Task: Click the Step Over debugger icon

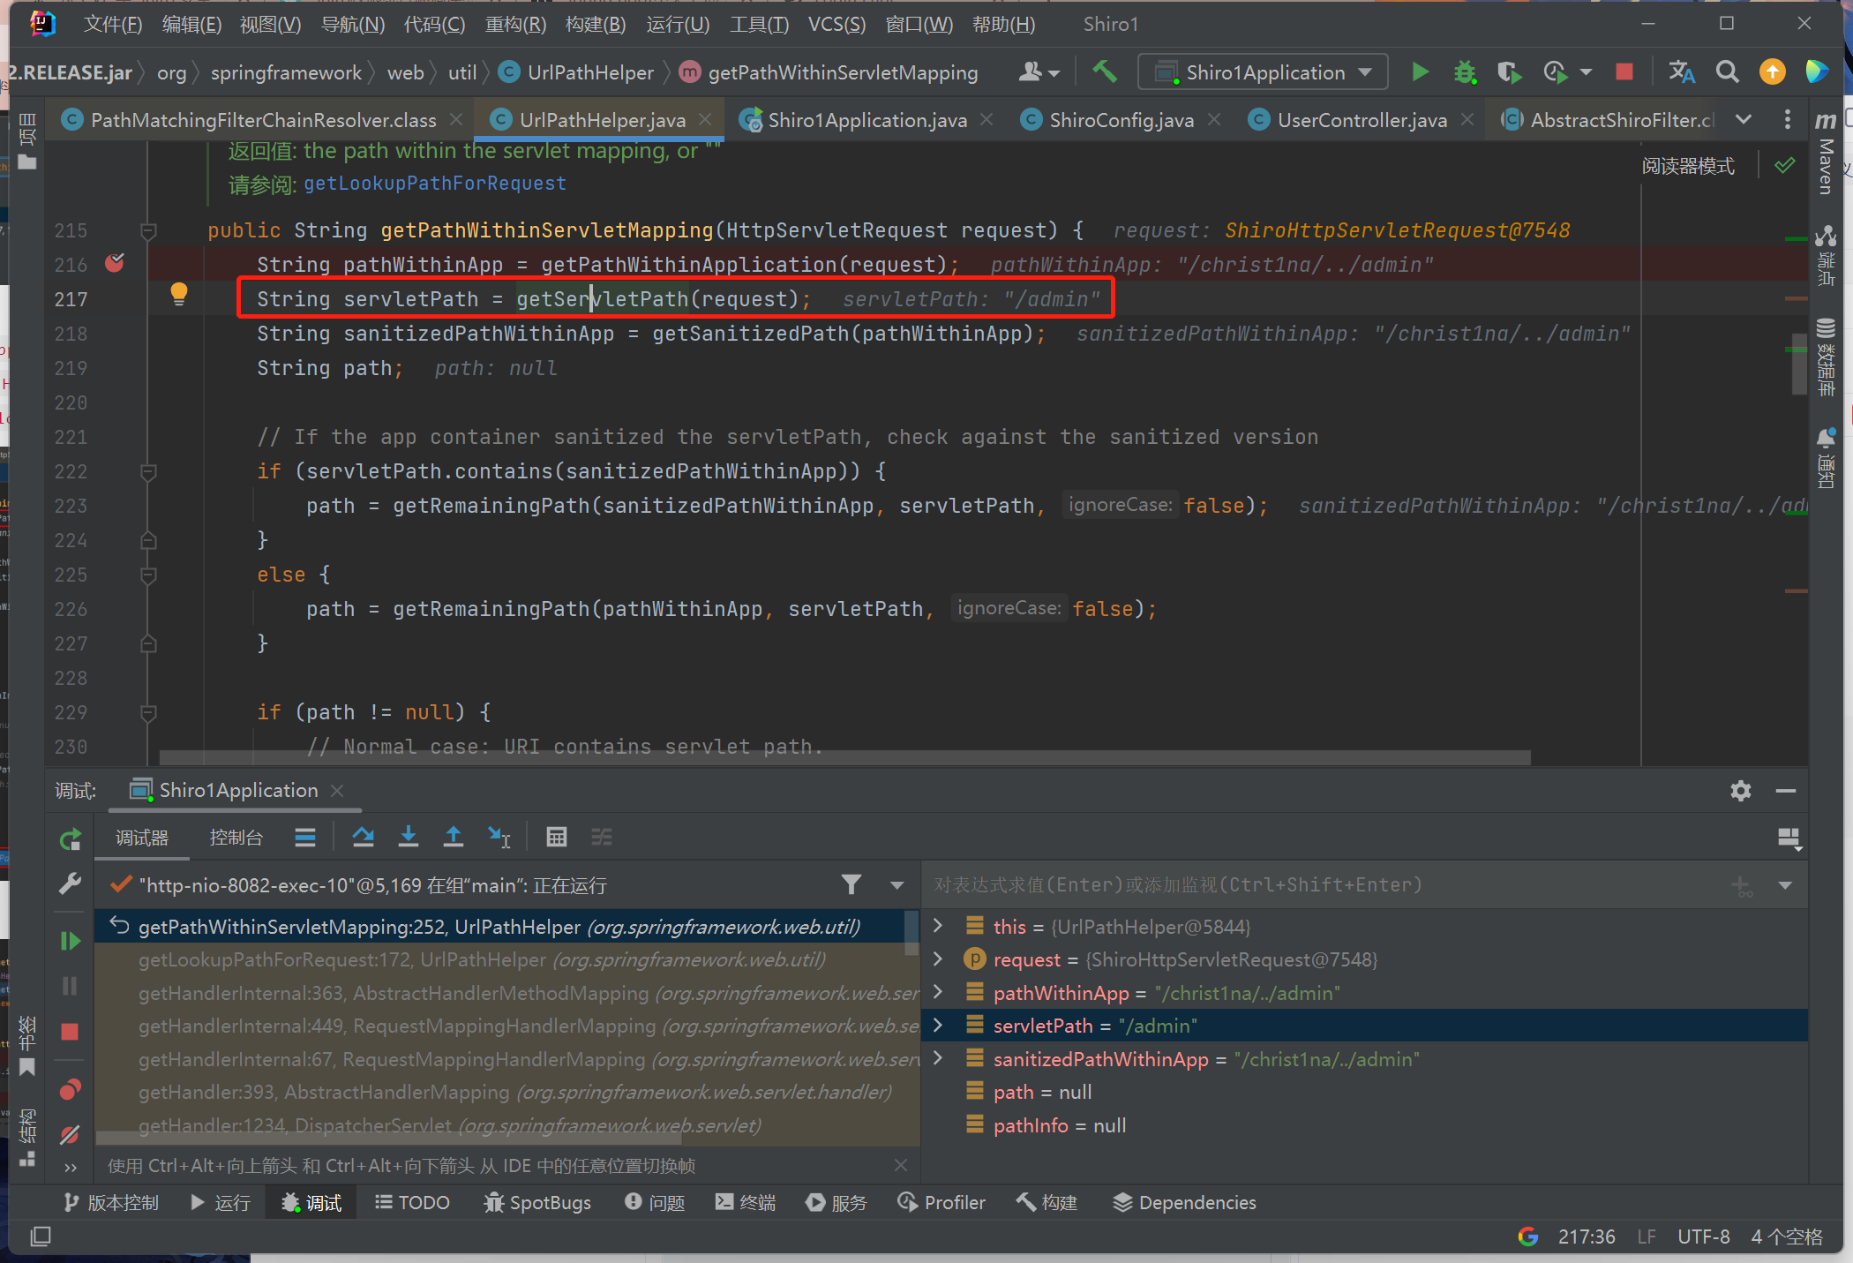Action: point(363,837)
